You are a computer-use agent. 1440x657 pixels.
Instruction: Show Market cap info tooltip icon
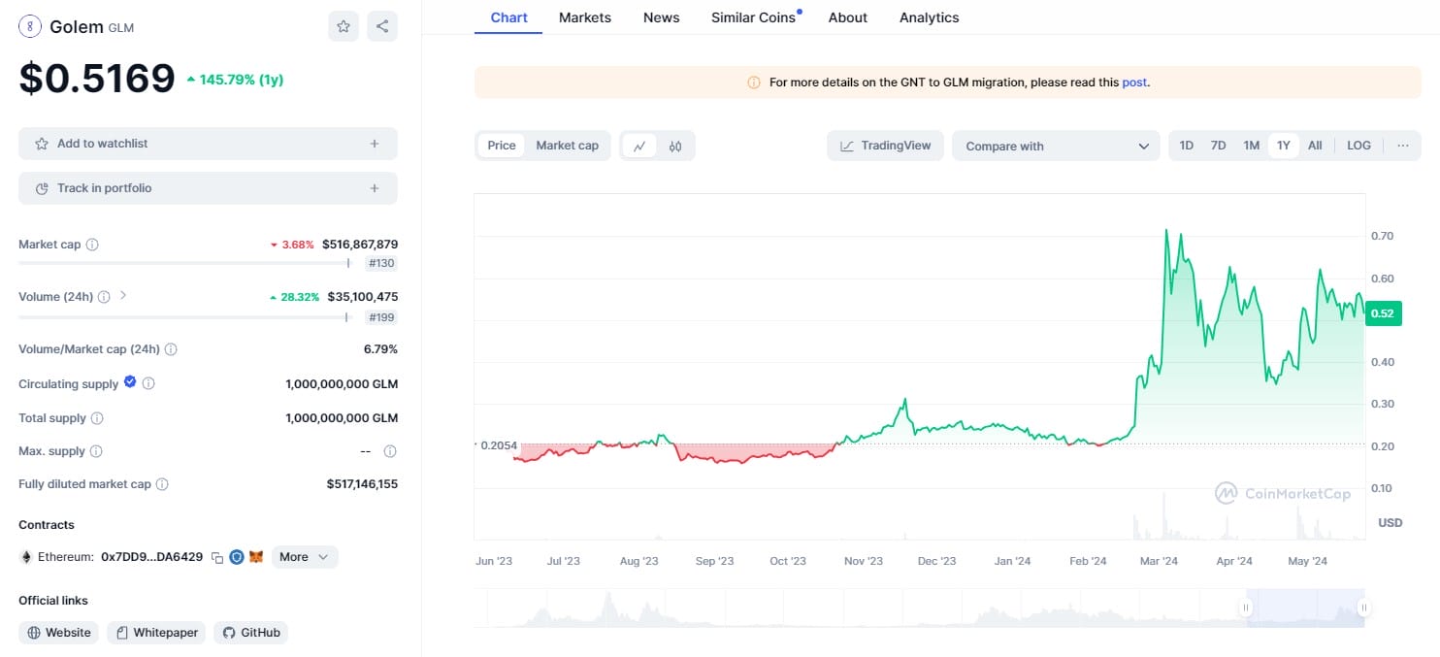(x=92, y=245)
